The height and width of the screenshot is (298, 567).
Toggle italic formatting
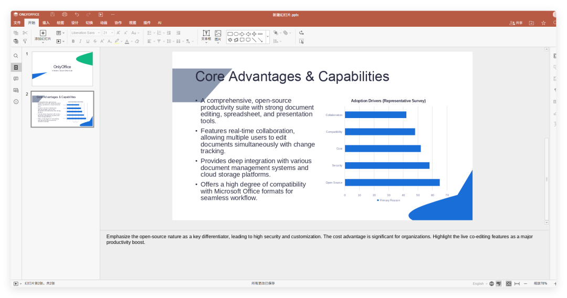tap(80, 41)
